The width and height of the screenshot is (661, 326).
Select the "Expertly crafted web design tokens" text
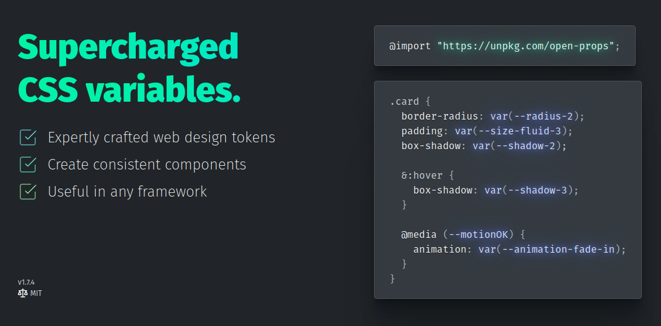coord(161,137)
